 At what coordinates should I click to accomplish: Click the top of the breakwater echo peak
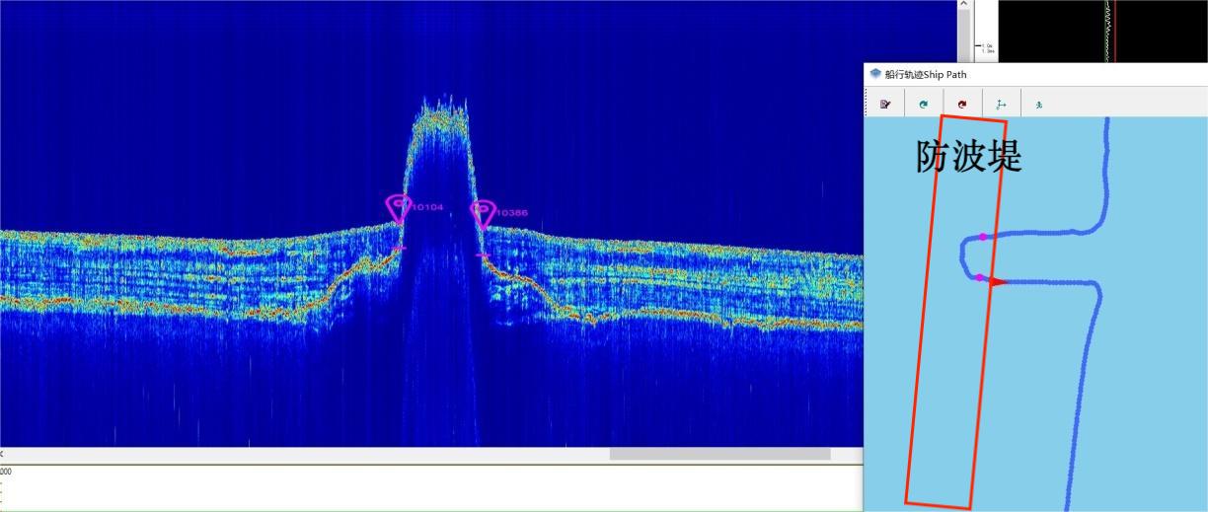440,109
